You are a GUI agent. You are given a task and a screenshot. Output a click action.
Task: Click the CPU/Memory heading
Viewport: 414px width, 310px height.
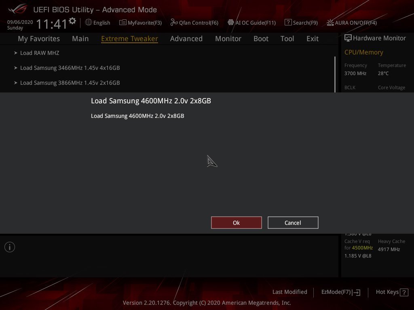[x=363, y=52]
